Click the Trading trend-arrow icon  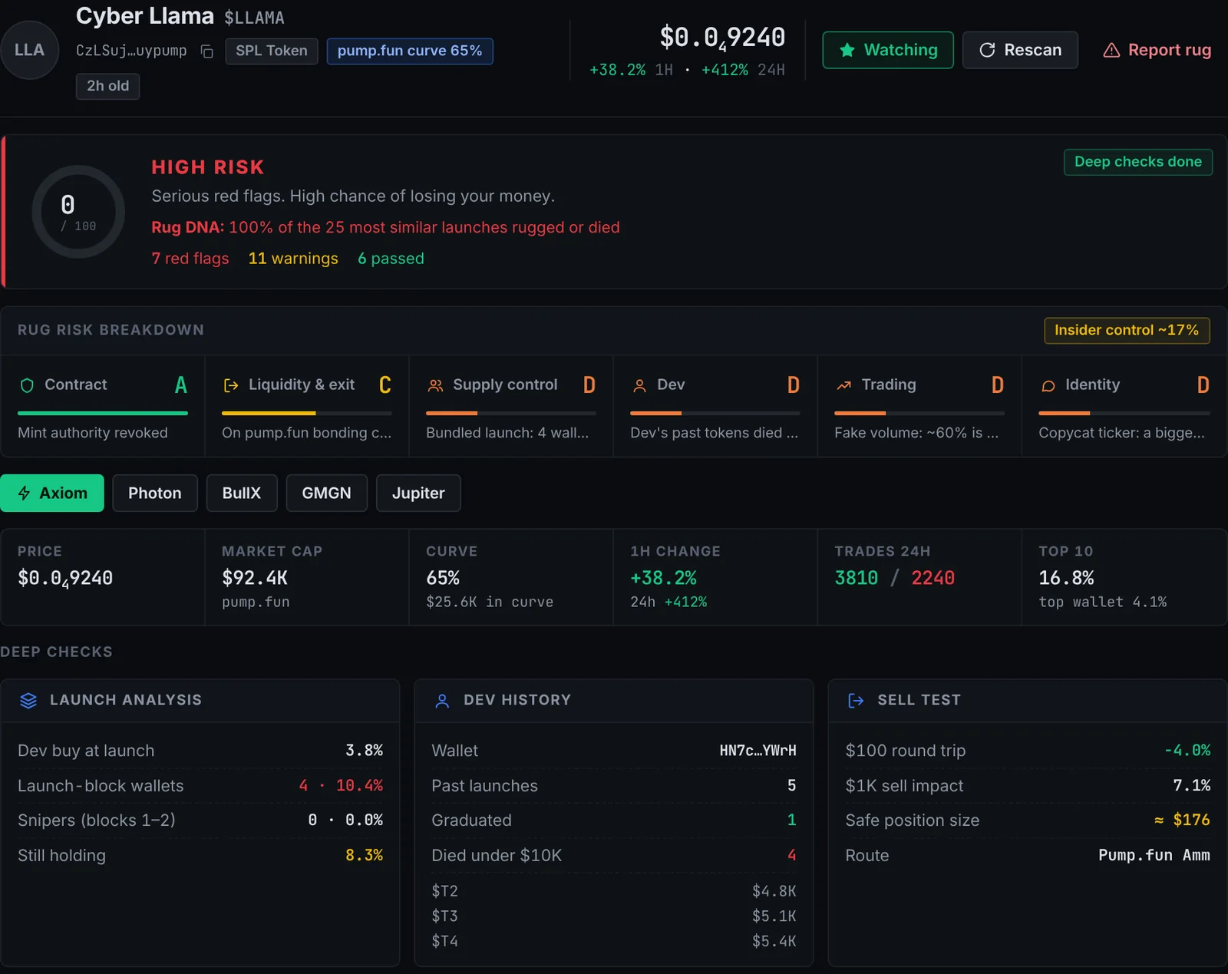843,385
